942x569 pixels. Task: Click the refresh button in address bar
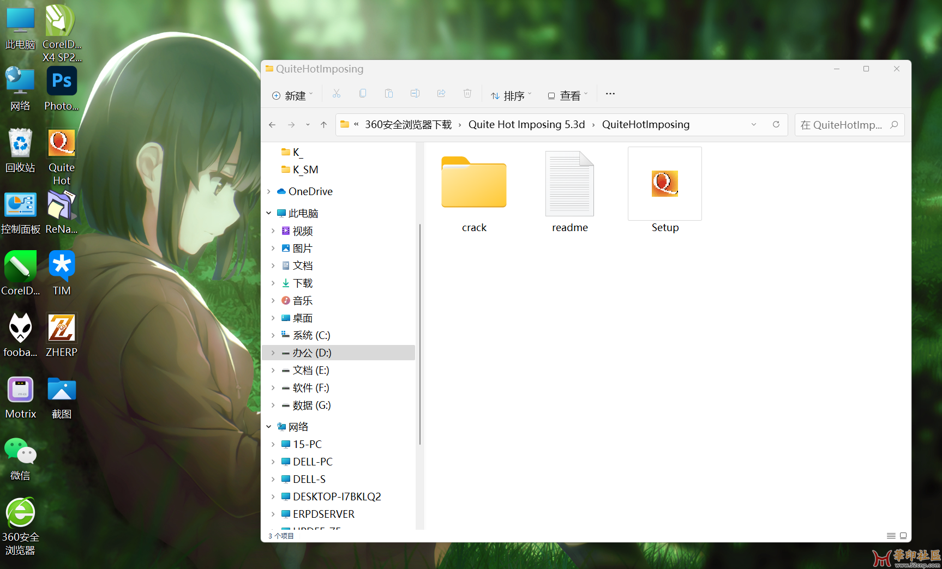pyautogui.click(x=776, y=125)
